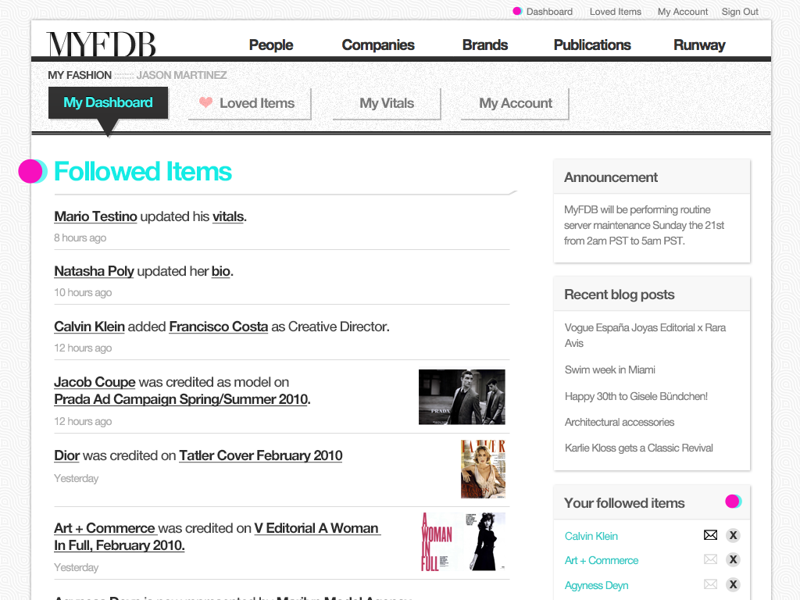This screenshot has width=800, height=600.
Task: Open the Prada Ad Campaign thumbnail
Action: (x=462, y=397)
